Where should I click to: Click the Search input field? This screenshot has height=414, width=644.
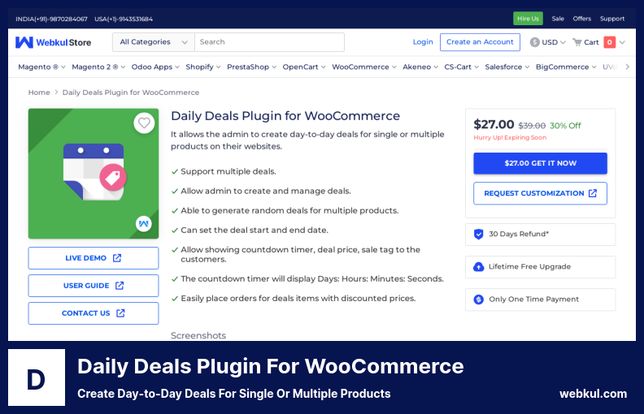(x=269, y=42)
